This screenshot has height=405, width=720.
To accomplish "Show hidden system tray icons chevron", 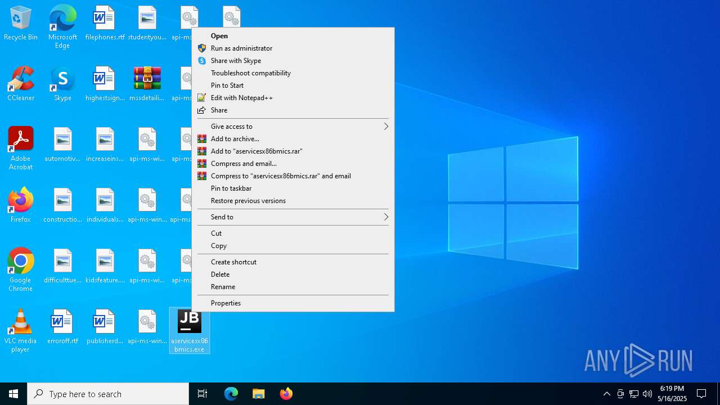I will [607, 394].
